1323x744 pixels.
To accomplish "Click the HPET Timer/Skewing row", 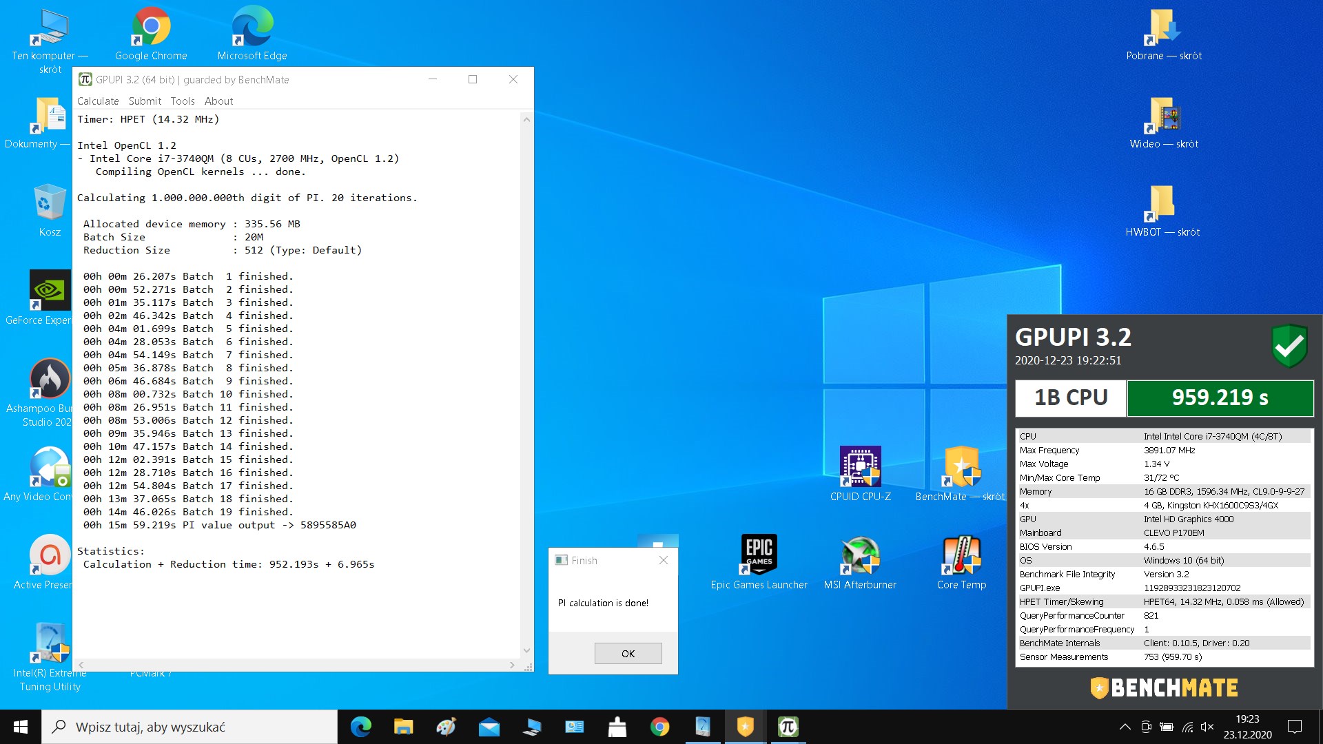I will pyautogui.click(x=1164, y=601).
